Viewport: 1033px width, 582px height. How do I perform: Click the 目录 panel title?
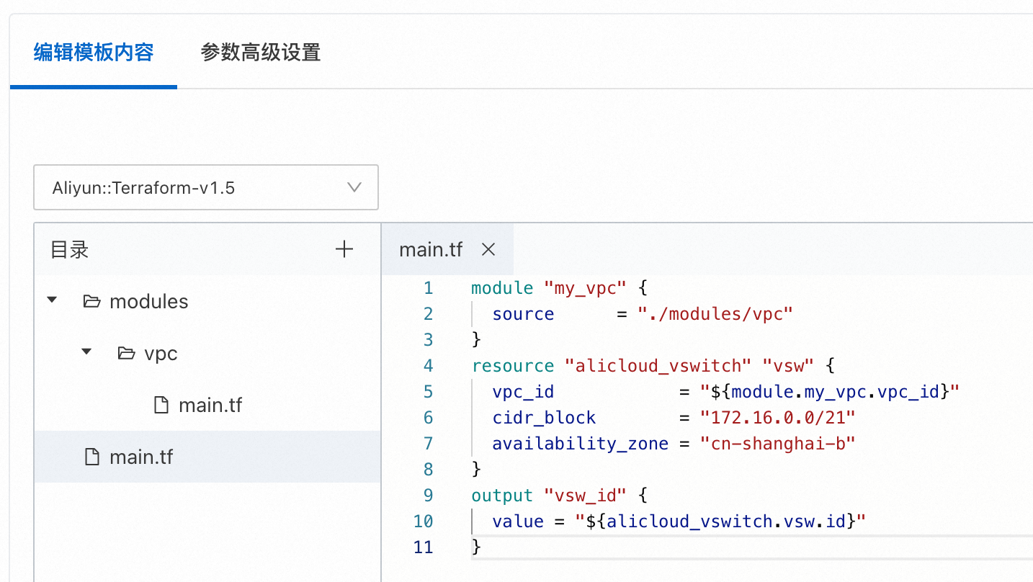coord(70,250)
